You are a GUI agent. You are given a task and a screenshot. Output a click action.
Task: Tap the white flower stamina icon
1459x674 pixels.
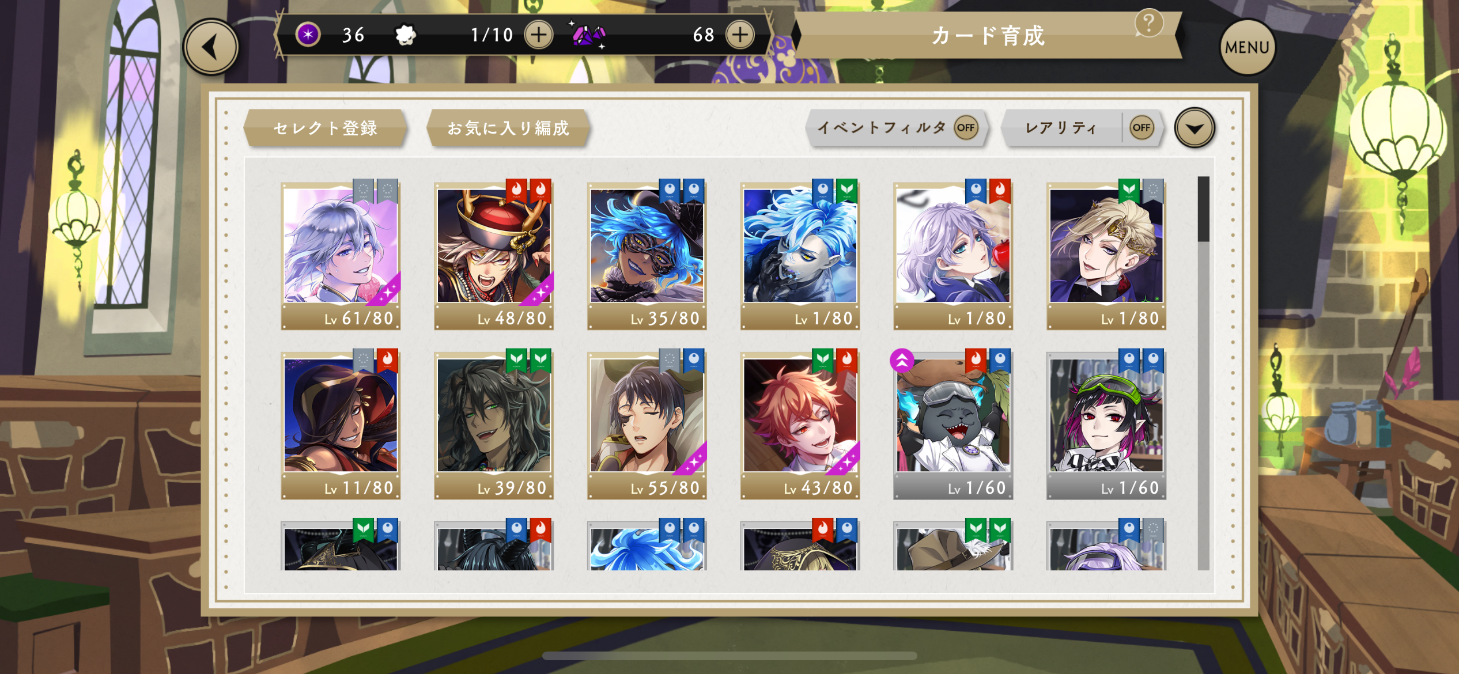pyautogui.click(x=406, y=35)
